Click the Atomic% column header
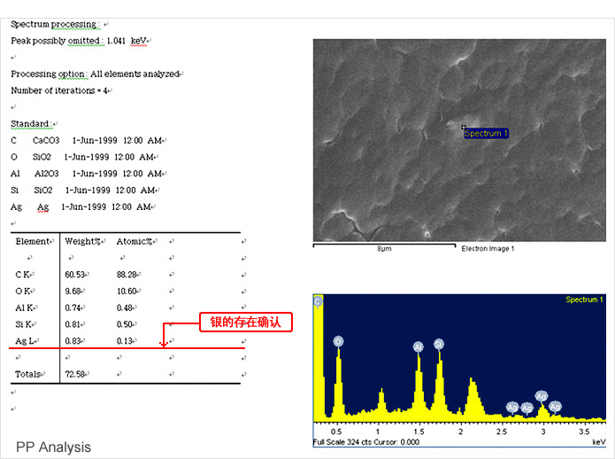Image resolution: width=615 pixels, height=459 pixels. [135, 241]
